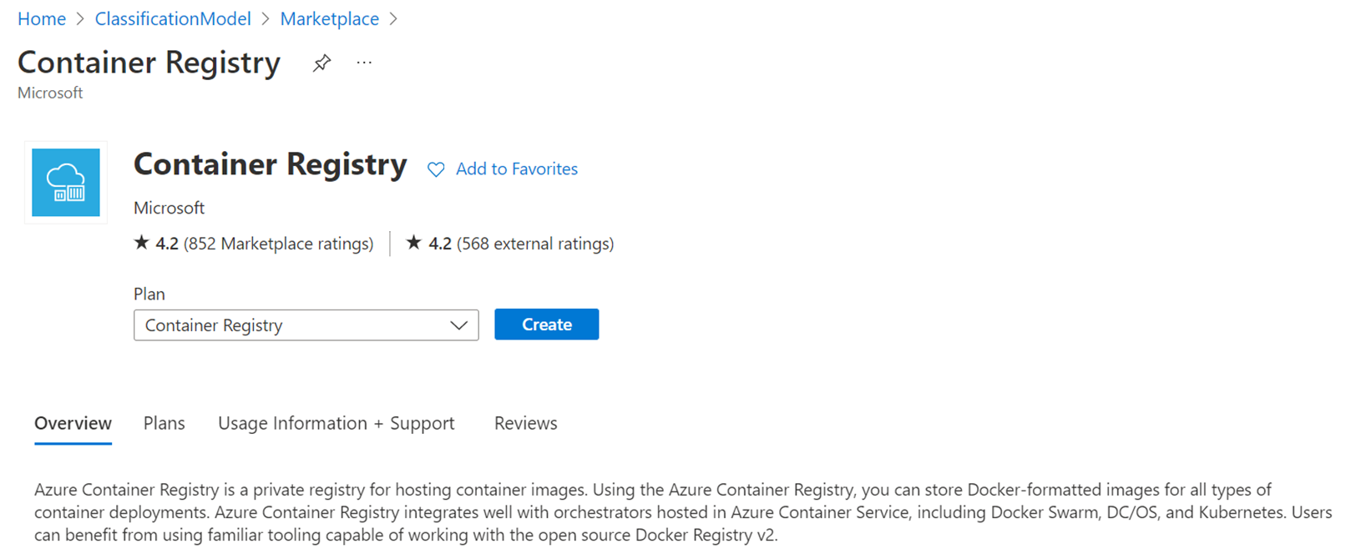Screen dimensions: 1346x559
Task: Select the Add to Favorites link text
Action: [516, 169]
